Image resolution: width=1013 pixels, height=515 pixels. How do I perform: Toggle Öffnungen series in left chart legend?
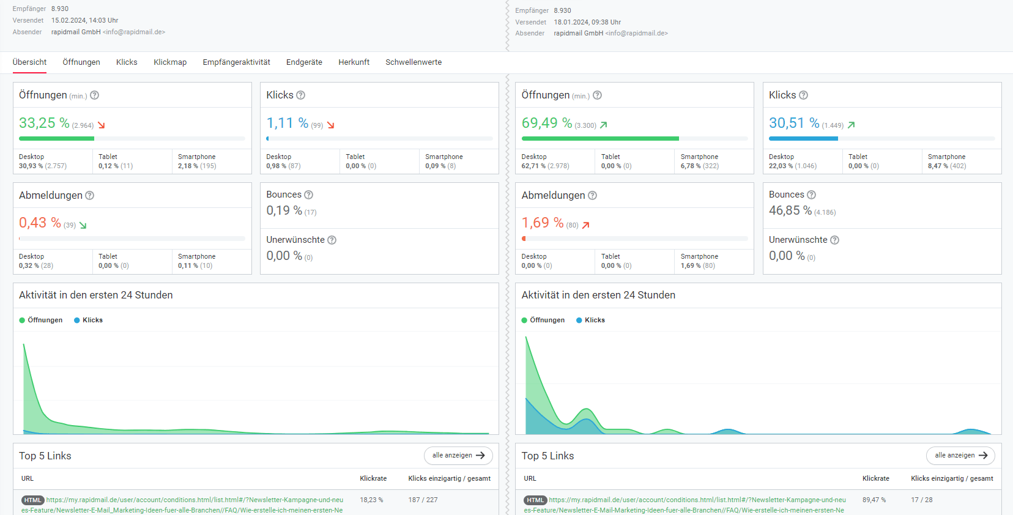pyautogui.click(x=41, y=320)
